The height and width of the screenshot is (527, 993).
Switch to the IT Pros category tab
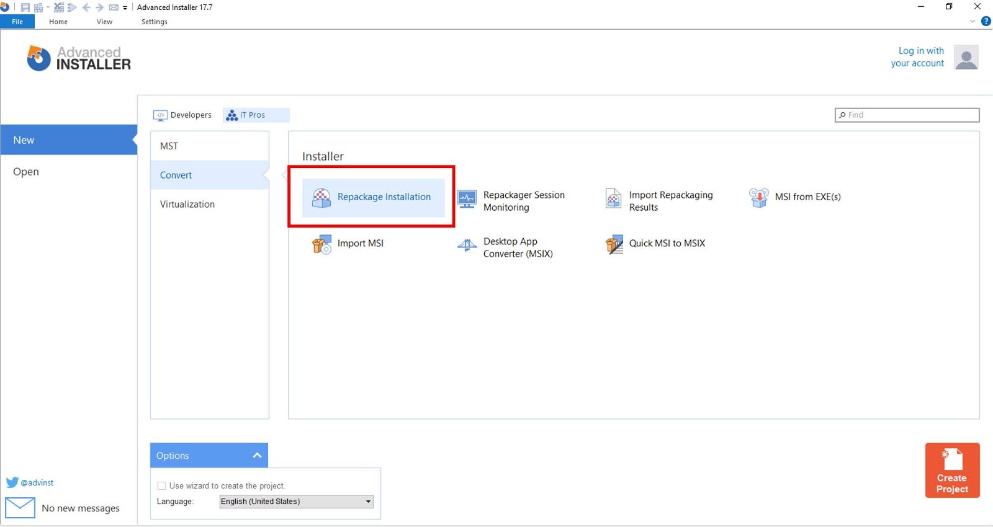click(256, 115)
